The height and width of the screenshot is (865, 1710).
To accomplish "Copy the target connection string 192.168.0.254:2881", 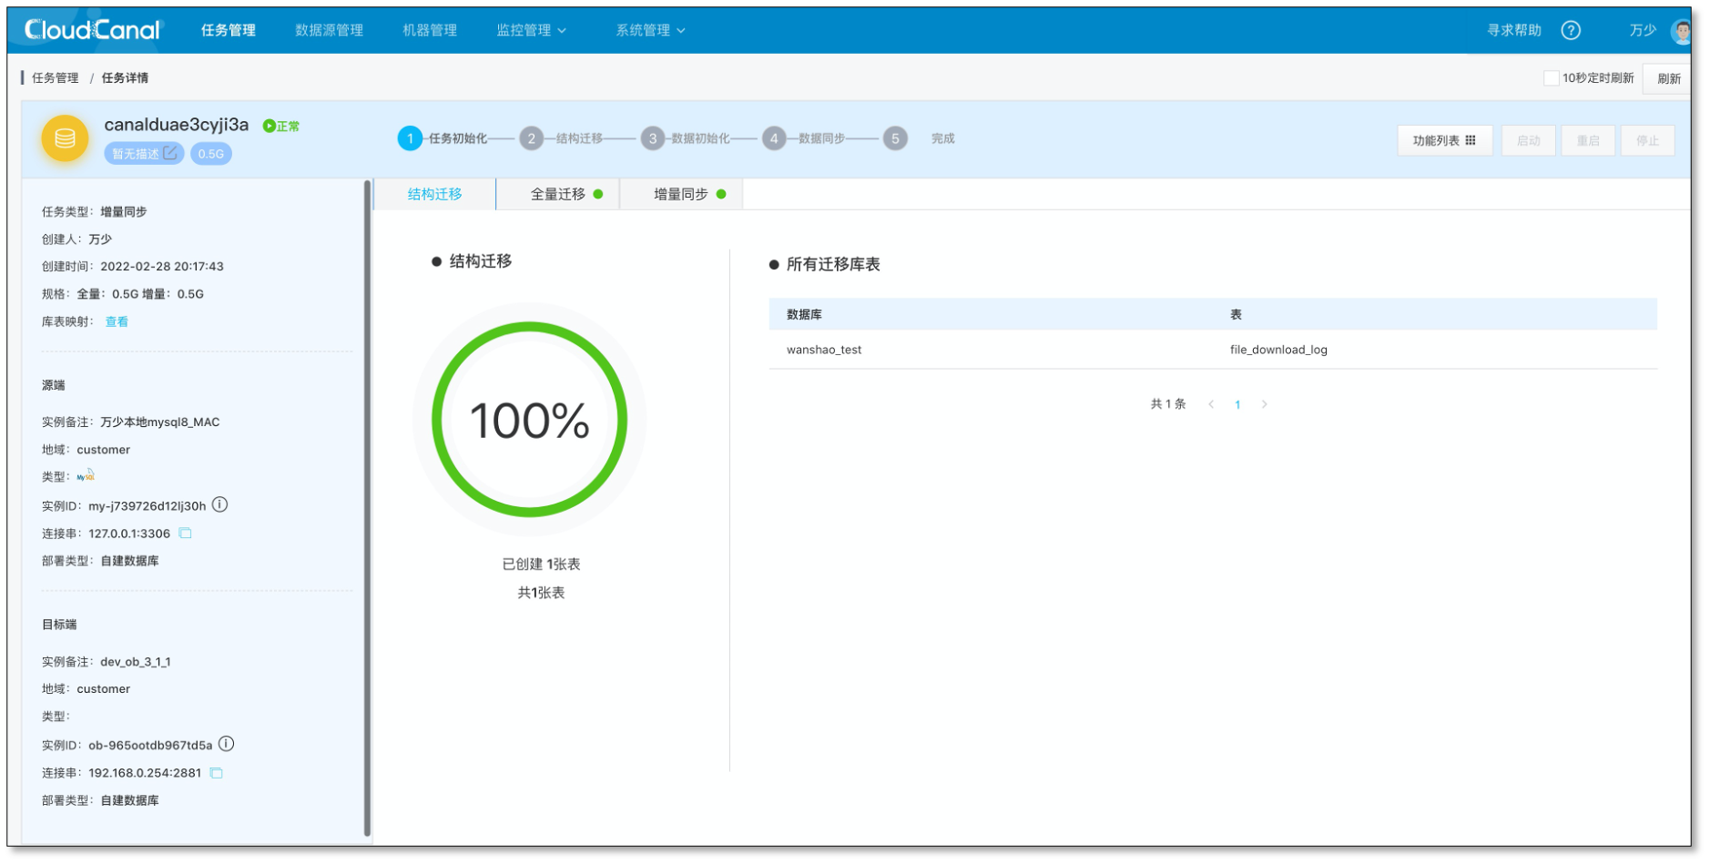I will (216, 772).
